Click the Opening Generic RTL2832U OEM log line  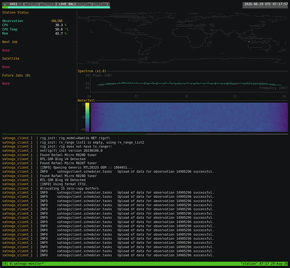click(86, 168)
